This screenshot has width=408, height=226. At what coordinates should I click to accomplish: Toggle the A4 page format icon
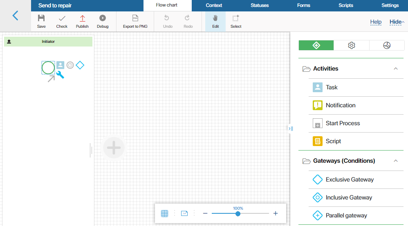184,213
